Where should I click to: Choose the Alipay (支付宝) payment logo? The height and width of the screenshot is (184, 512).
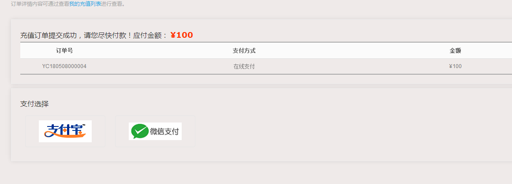65,131
